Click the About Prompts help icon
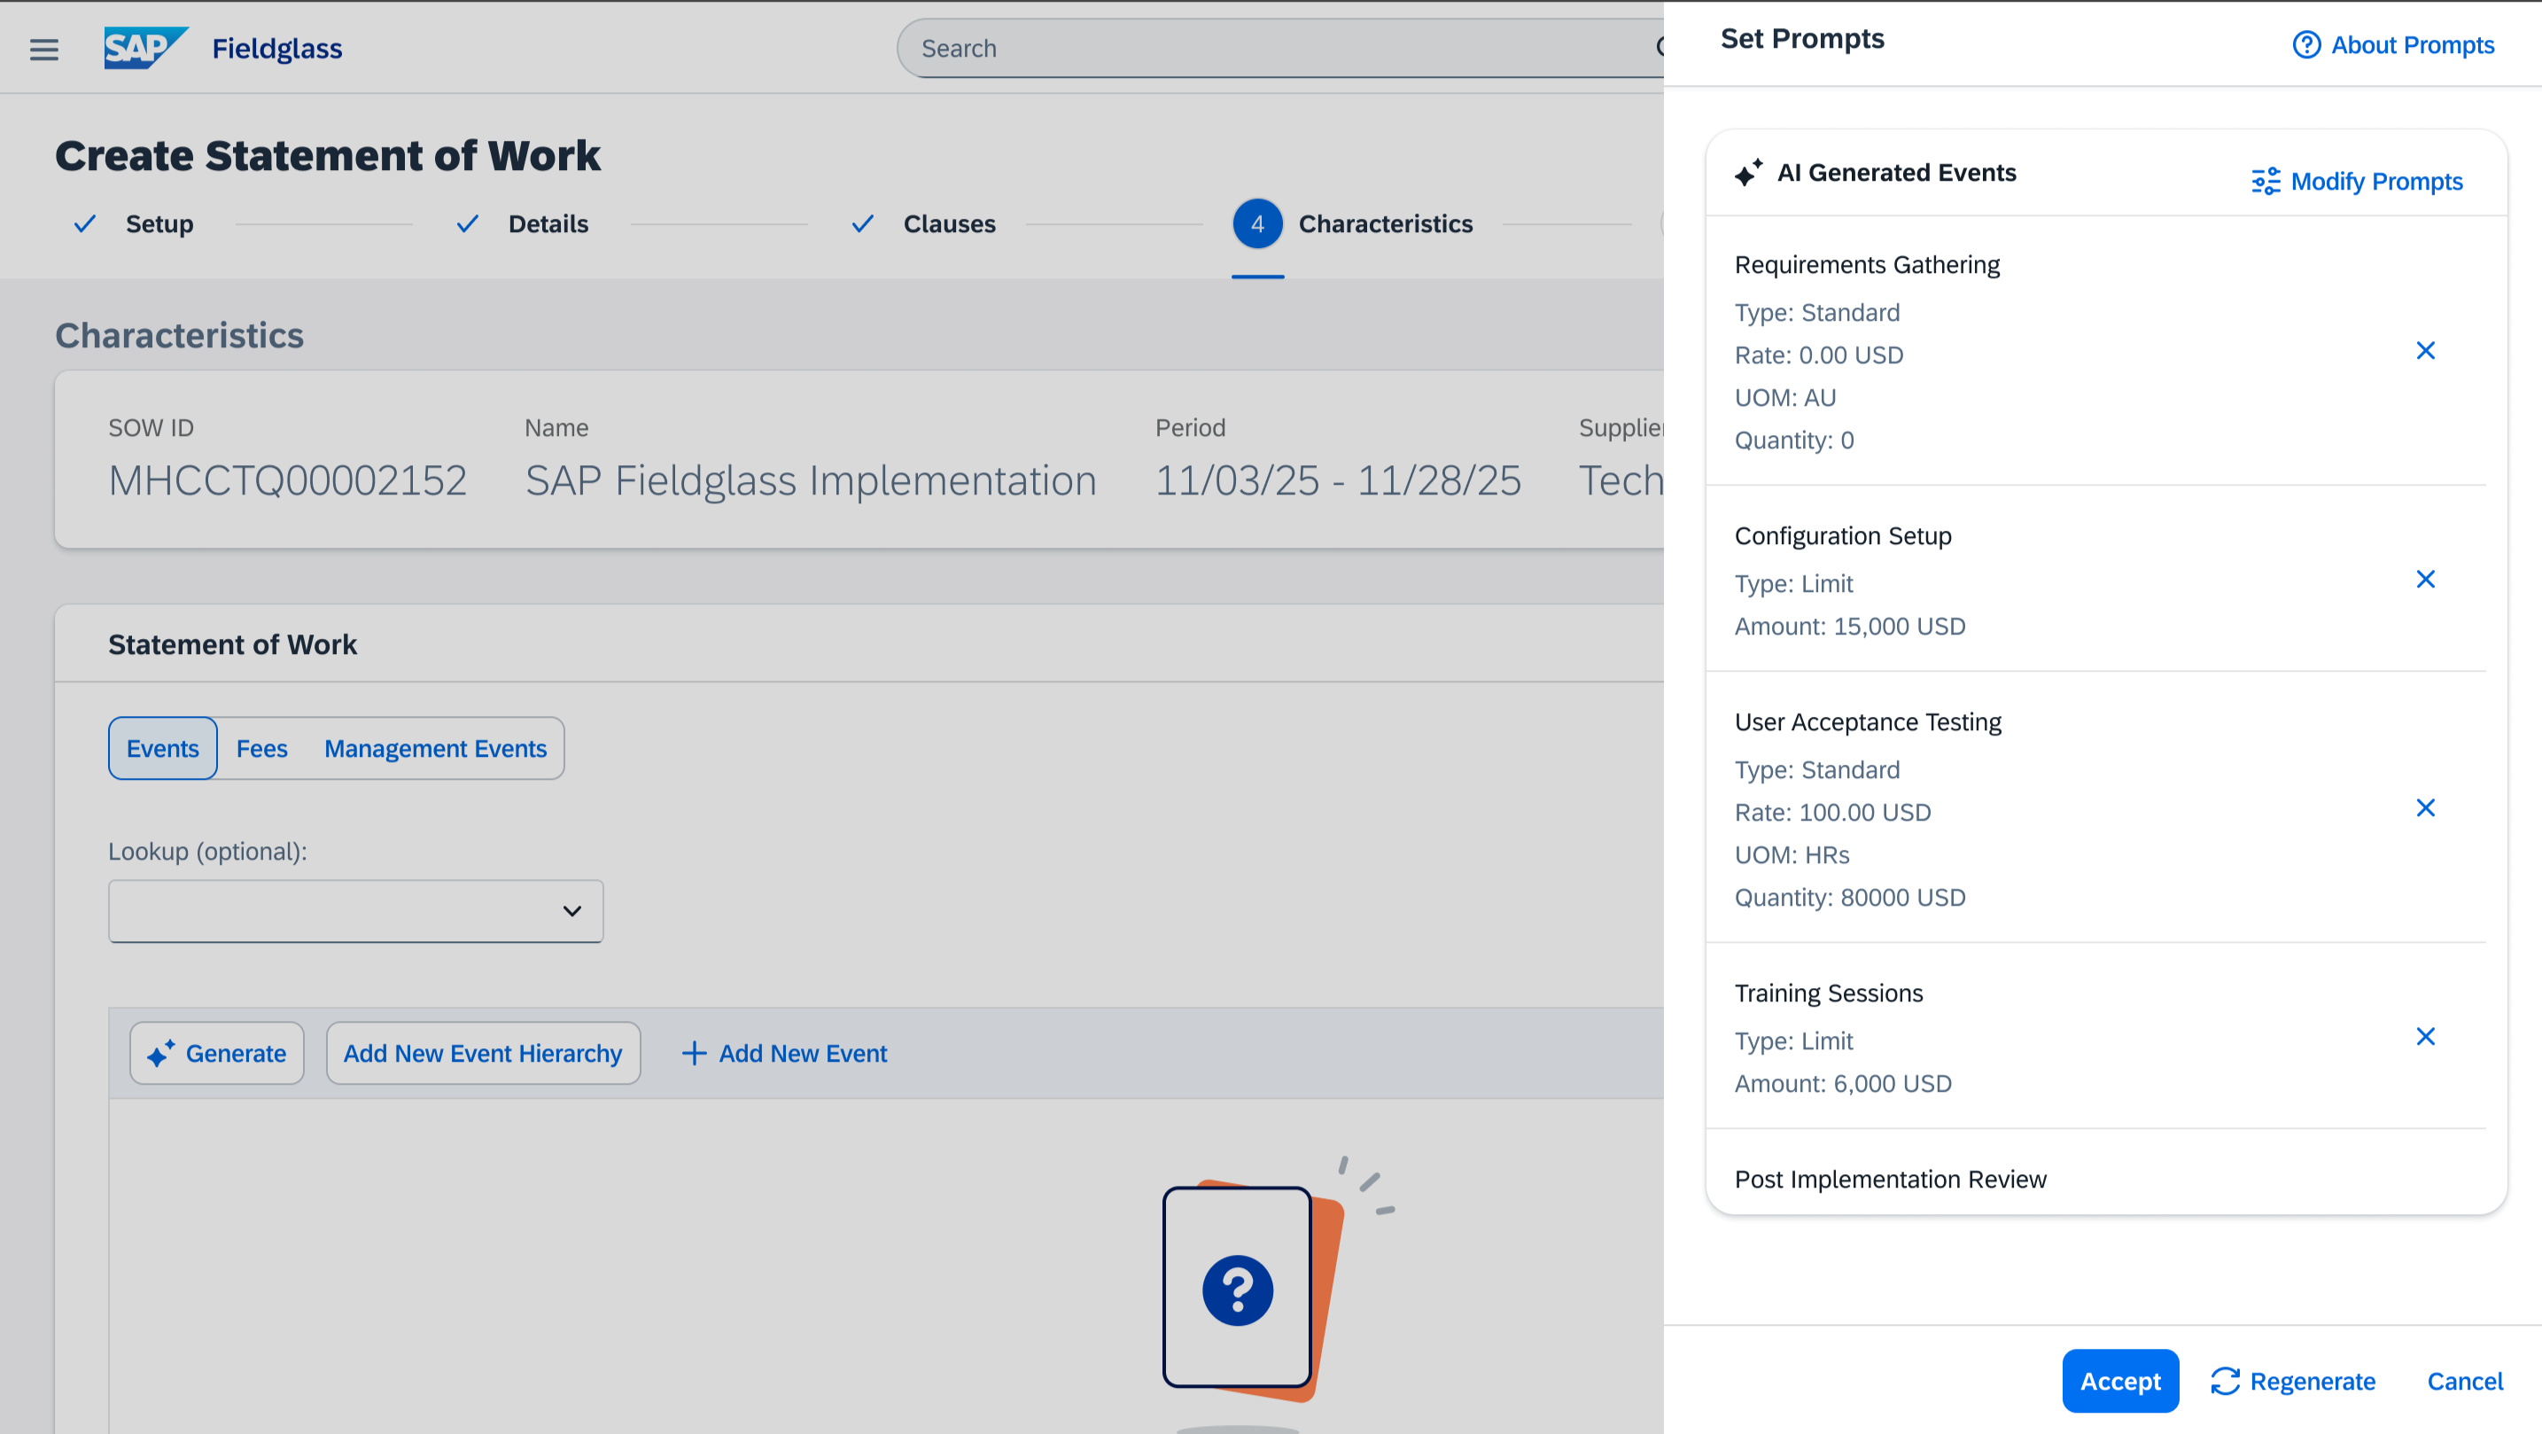The image size is (2542, 1434). point(2305,45)
